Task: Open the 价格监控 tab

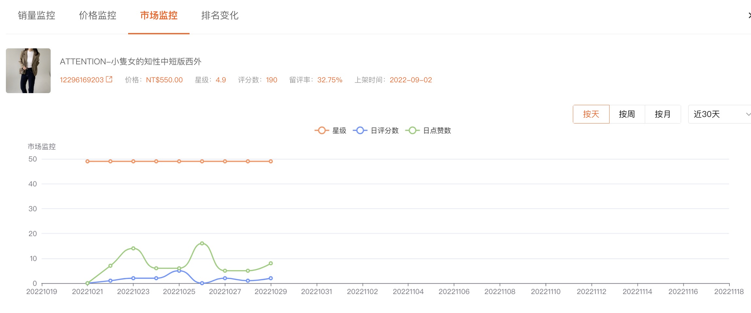Action: tap(97, 15)
